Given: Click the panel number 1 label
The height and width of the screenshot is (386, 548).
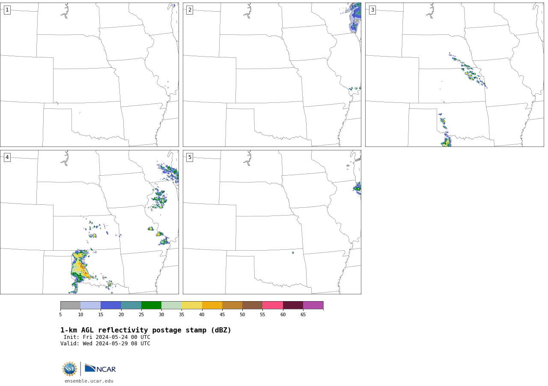Looking at the screenshot, I should click(7, 10).
